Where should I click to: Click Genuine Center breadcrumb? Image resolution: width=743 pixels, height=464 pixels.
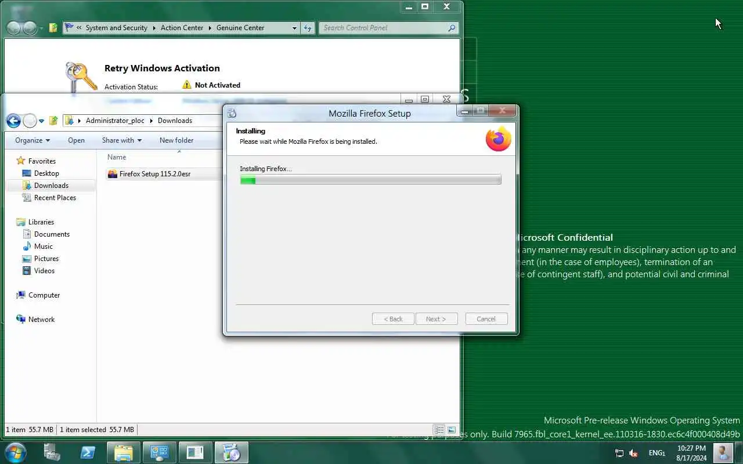tap(240, 28)
